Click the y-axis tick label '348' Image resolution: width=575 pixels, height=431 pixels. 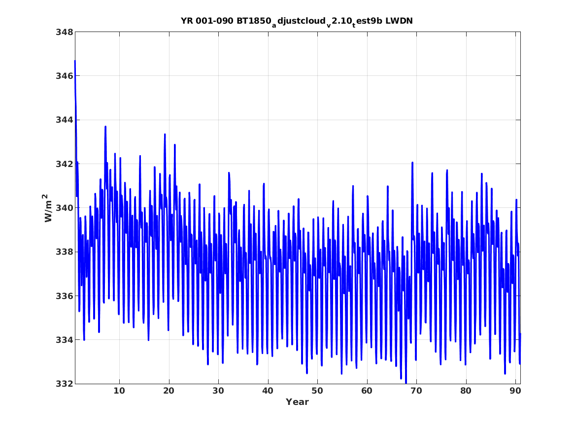click(x=64, y=32)
